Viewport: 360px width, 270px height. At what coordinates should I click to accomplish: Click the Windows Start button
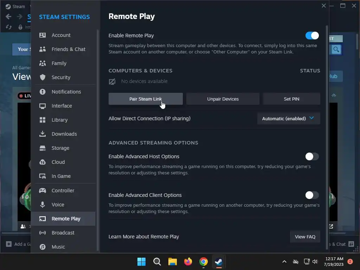141,262
